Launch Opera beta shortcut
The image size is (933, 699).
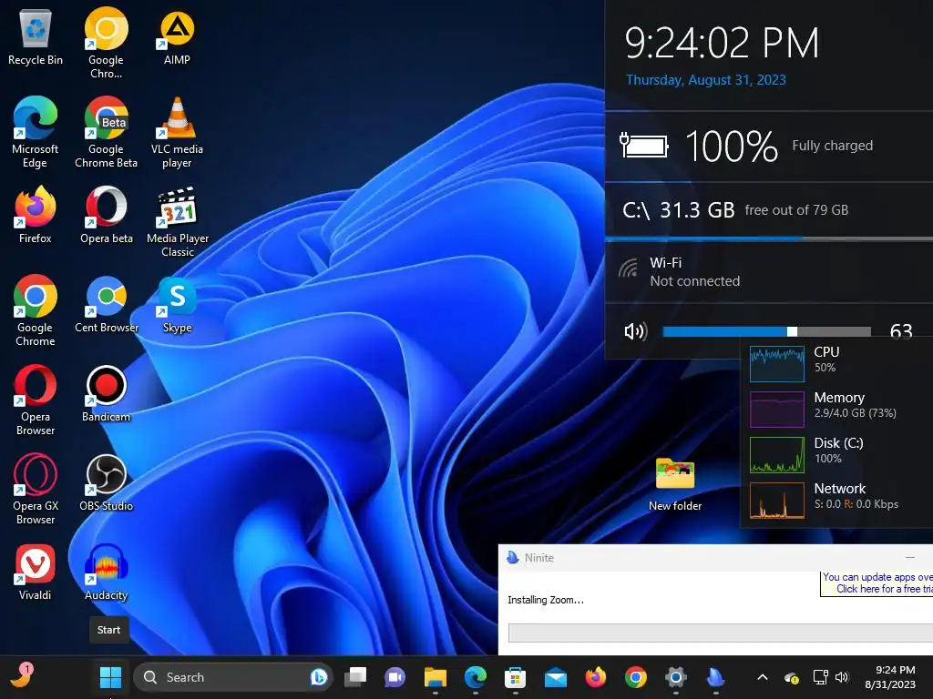(106, 215)
